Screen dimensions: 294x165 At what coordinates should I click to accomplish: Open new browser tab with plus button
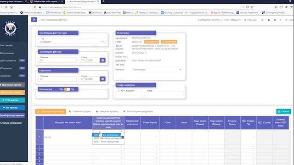103,1
